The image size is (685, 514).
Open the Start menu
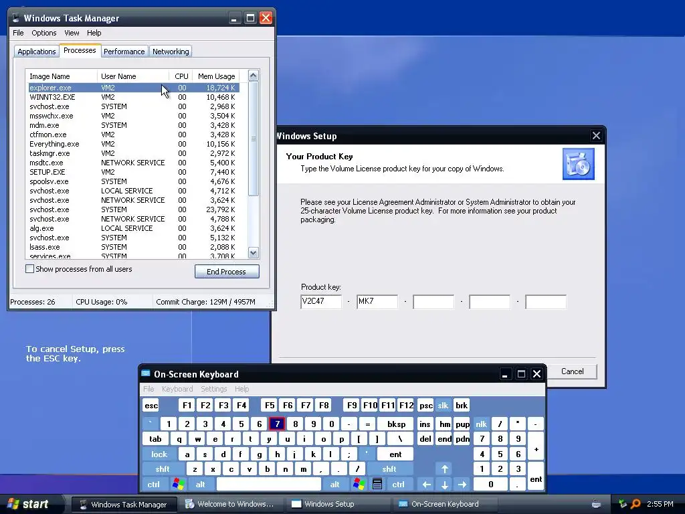pyautogui.click(x=29, y=504)
